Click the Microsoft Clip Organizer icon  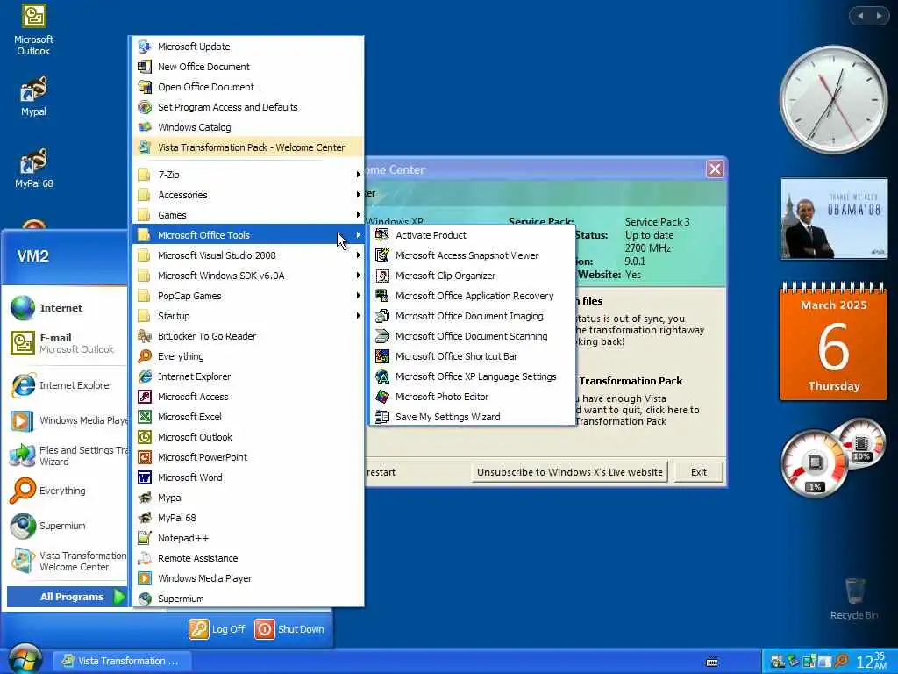pos(382,276)
